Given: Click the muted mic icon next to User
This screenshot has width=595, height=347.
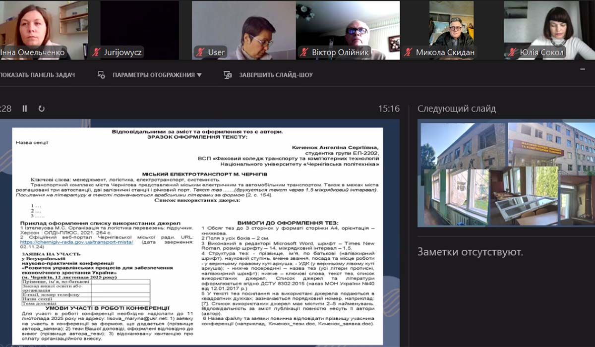Looking at the screenshot, I should coord(200,52).
